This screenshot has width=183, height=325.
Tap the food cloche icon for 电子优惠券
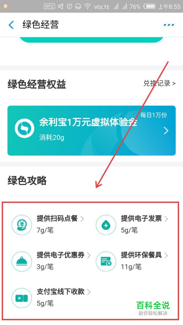22,261
